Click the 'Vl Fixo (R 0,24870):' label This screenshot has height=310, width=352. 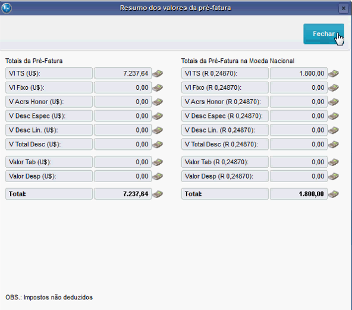pyautogui.click(x=225, y=87)
